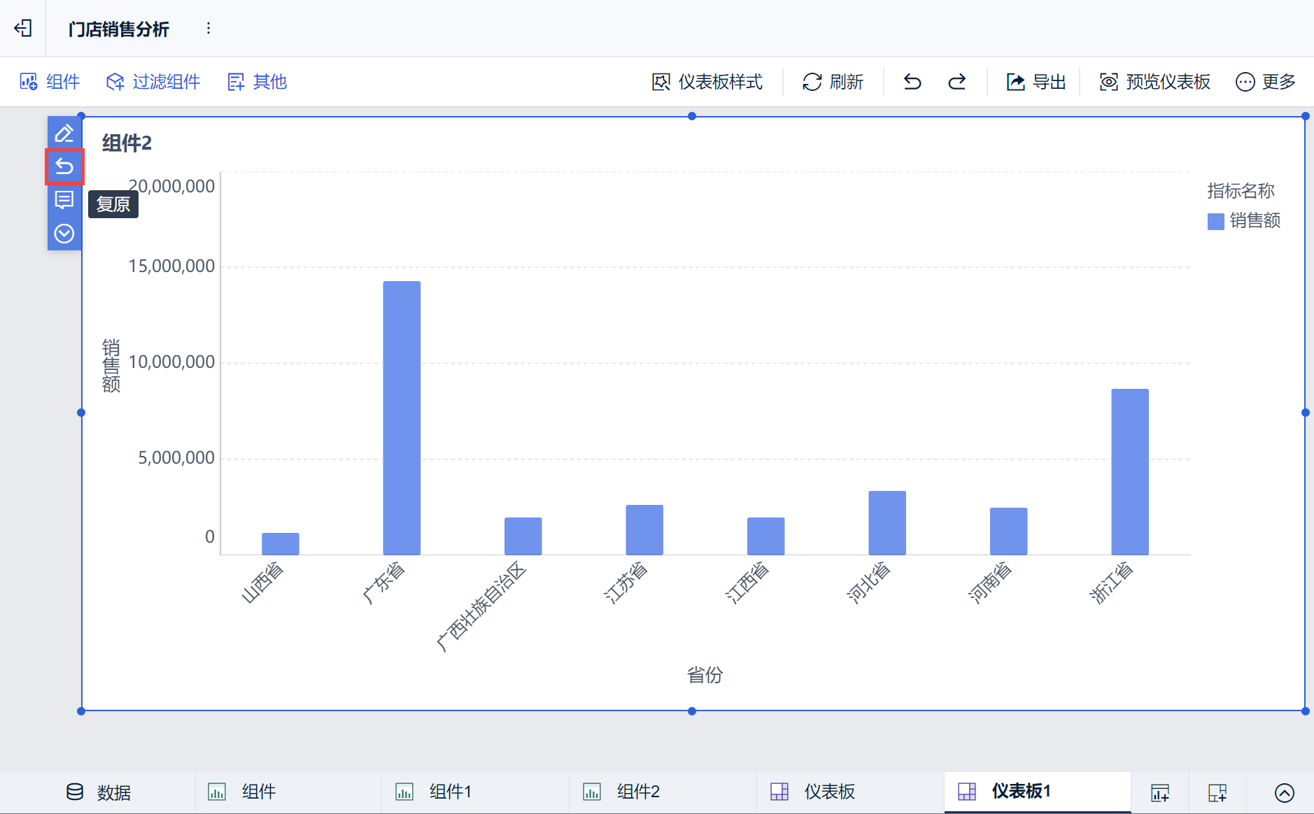Select the 江苏省 bar in chart
This screenshot has width=1314, height=814.
click(x=644, y=530)
